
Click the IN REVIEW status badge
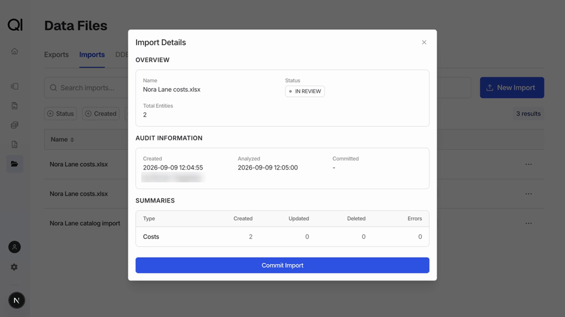(x=305, y=92)
